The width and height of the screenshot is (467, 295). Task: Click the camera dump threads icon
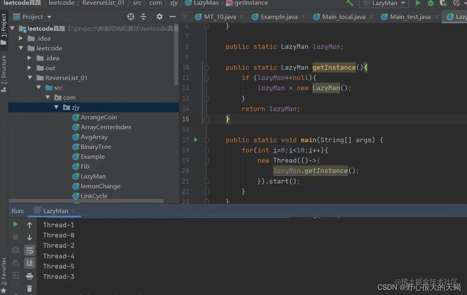[x=15, y=250]
